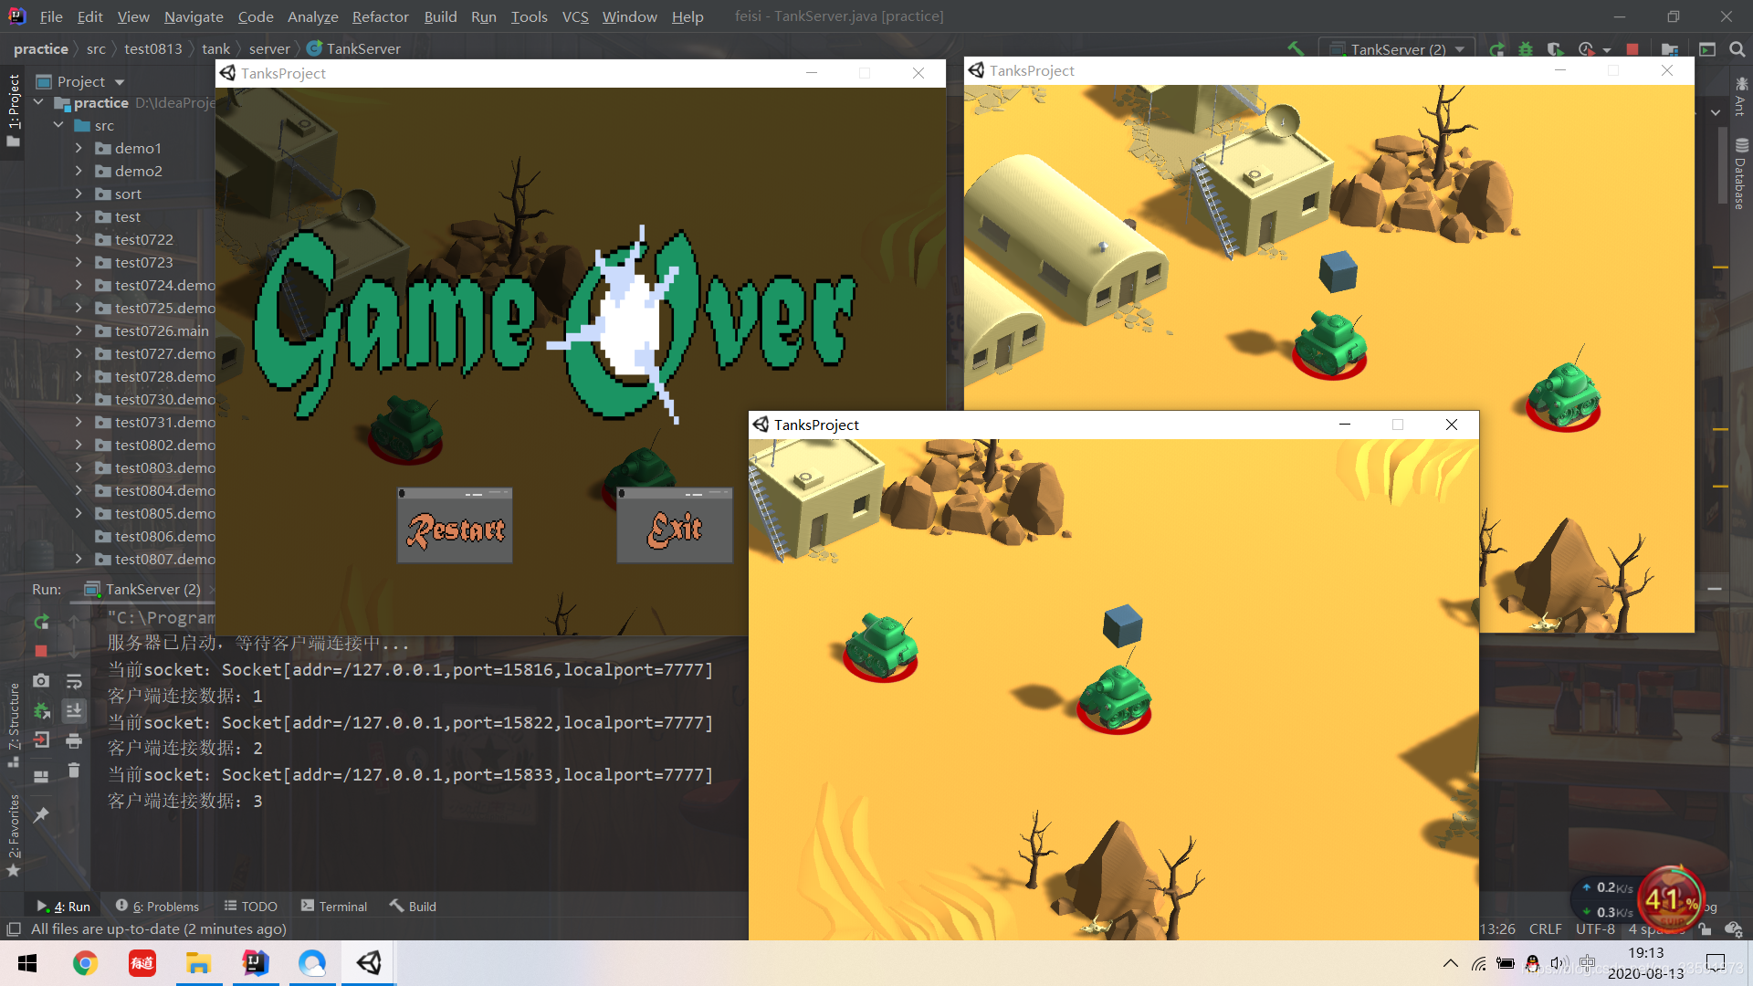Run with Coverage shield icon
The height and width of the screenshot is (986, 1753).
tap(1555, 49)
